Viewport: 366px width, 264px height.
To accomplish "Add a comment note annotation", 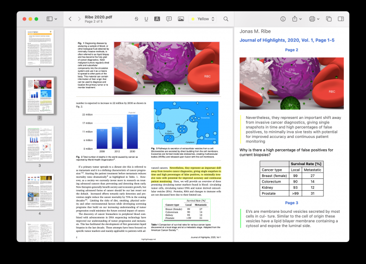I will tap(169, 19).
